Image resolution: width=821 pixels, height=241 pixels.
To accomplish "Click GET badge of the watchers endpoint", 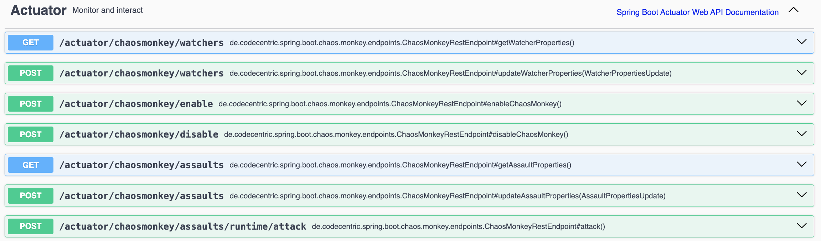I will (31, 43).
